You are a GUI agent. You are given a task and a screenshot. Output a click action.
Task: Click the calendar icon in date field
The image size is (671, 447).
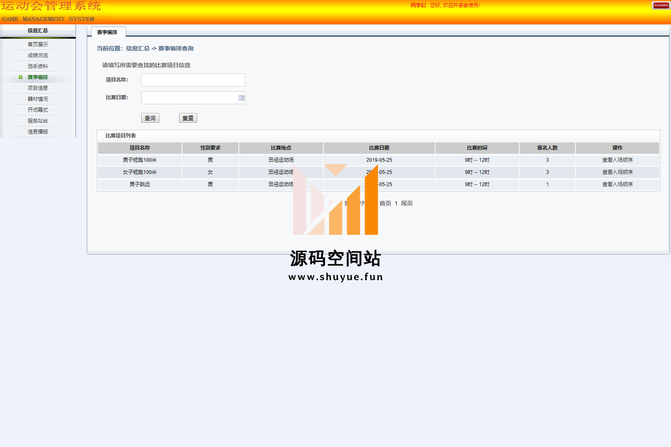click(241, 98)
